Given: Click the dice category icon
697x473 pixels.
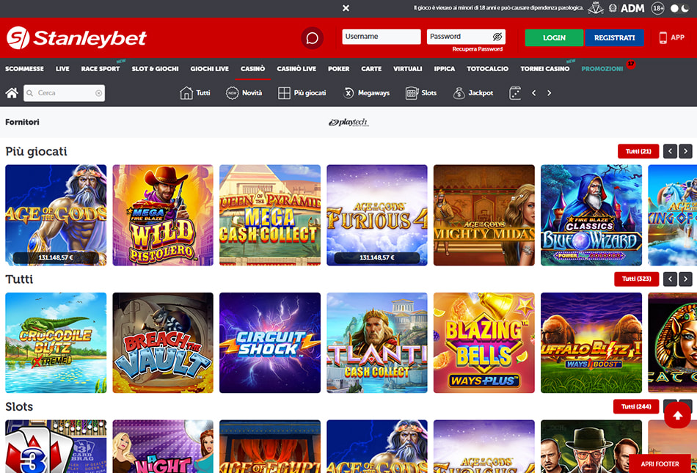Looking at the screenshot, I should click(x=515, y=93).
